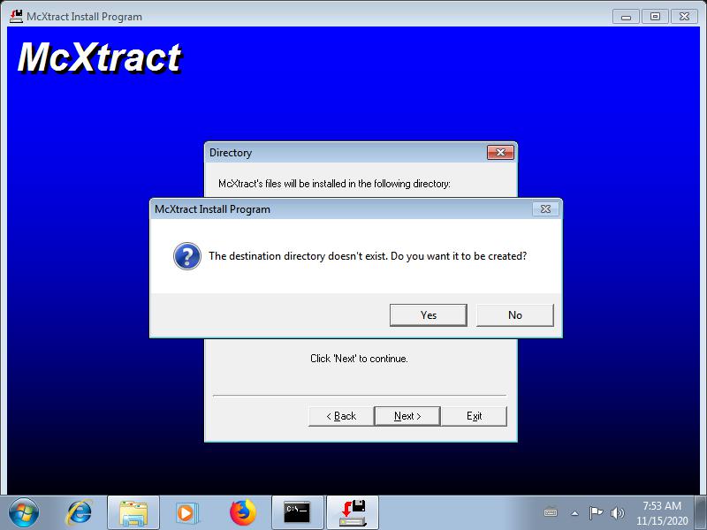Click Next in the Directory dialog
Viewport: 707px width, 530px height.
(x=407, y=416)
